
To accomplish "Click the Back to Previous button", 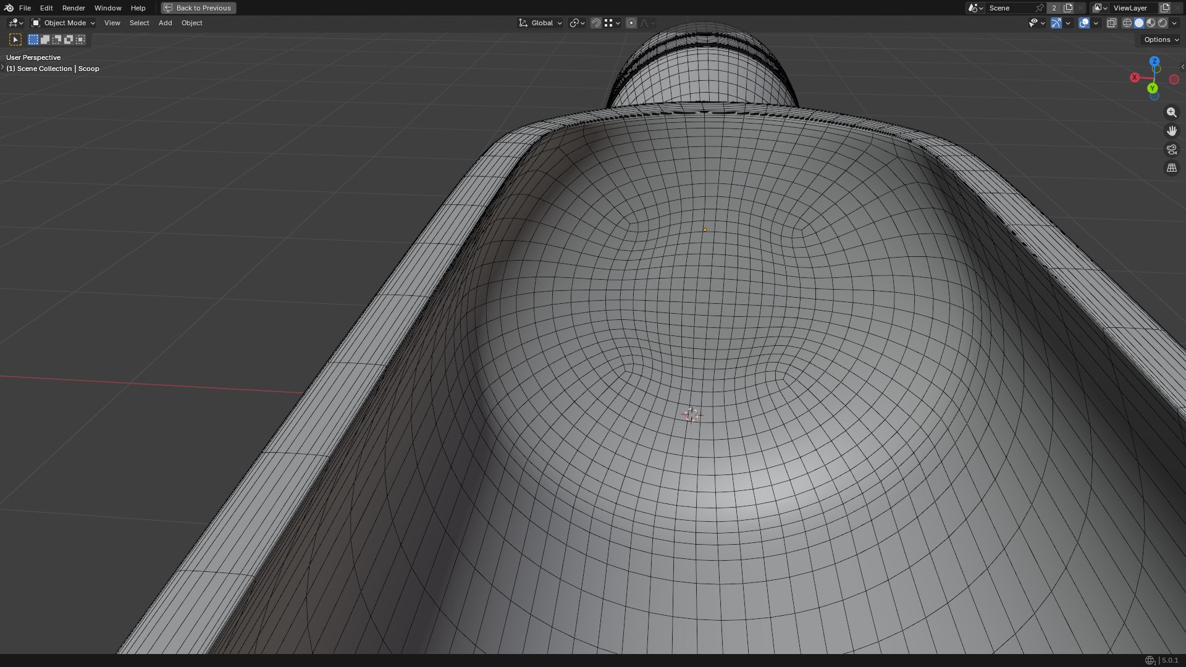I will click(198, 8).
